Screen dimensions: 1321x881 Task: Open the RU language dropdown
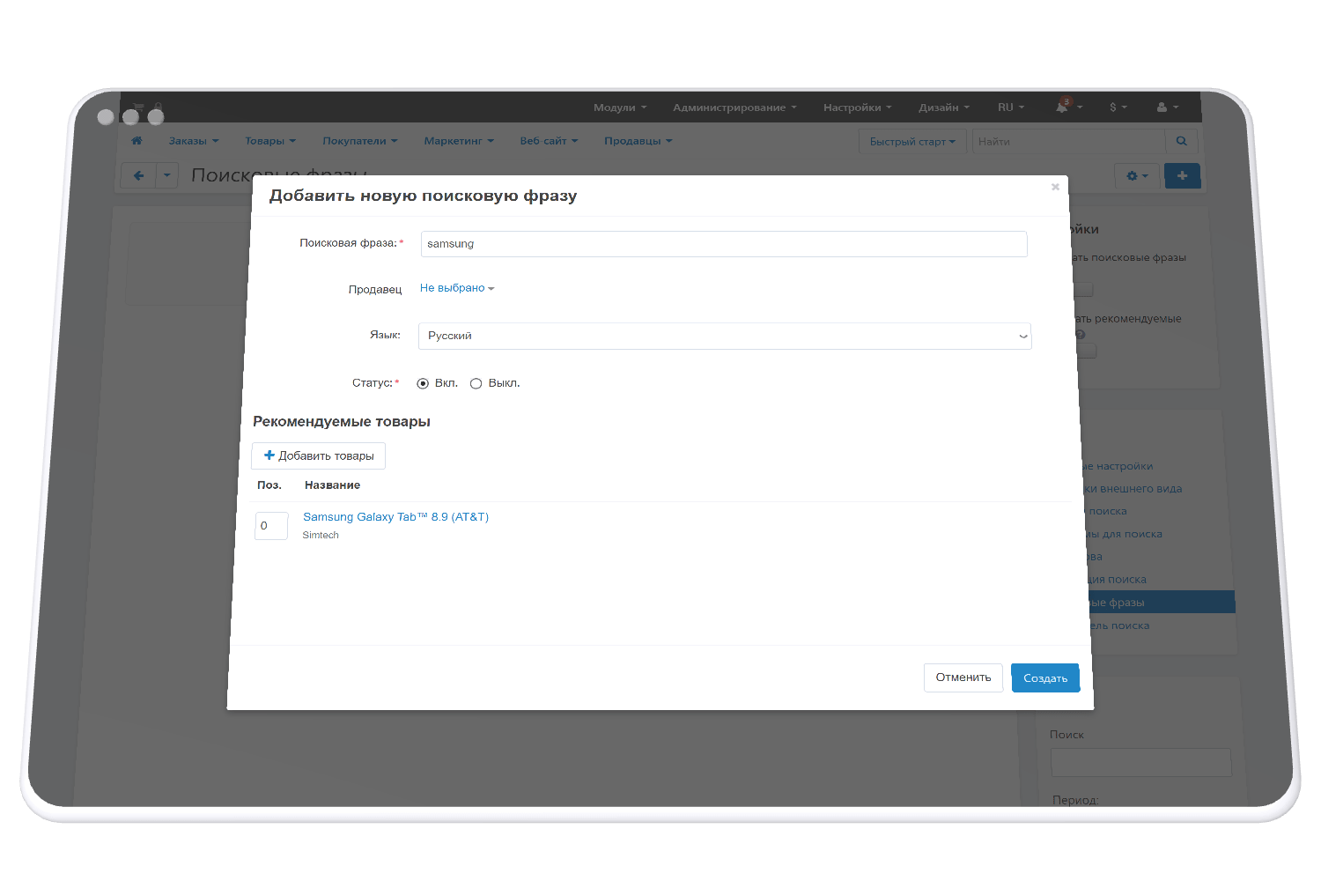pyautogui.click(x=1011, y=107)
